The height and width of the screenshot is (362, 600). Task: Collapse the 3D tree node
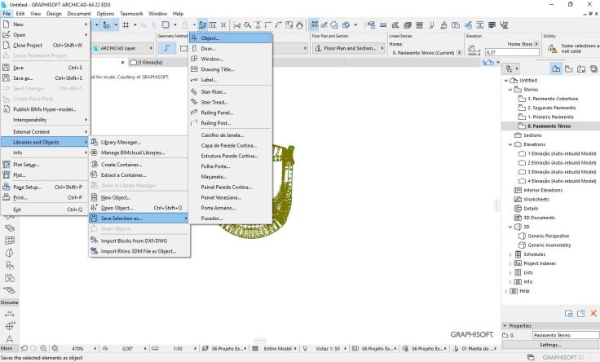[x=510, y=227]
